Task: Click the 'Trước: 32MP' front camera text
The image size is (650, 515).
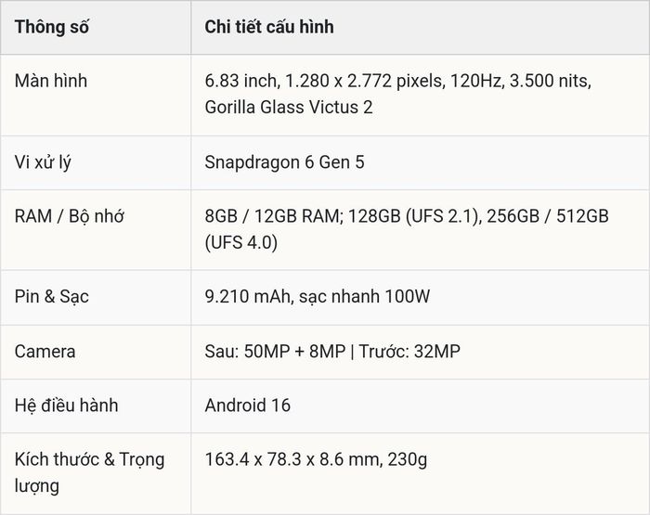Action: (x=409, y=352)
